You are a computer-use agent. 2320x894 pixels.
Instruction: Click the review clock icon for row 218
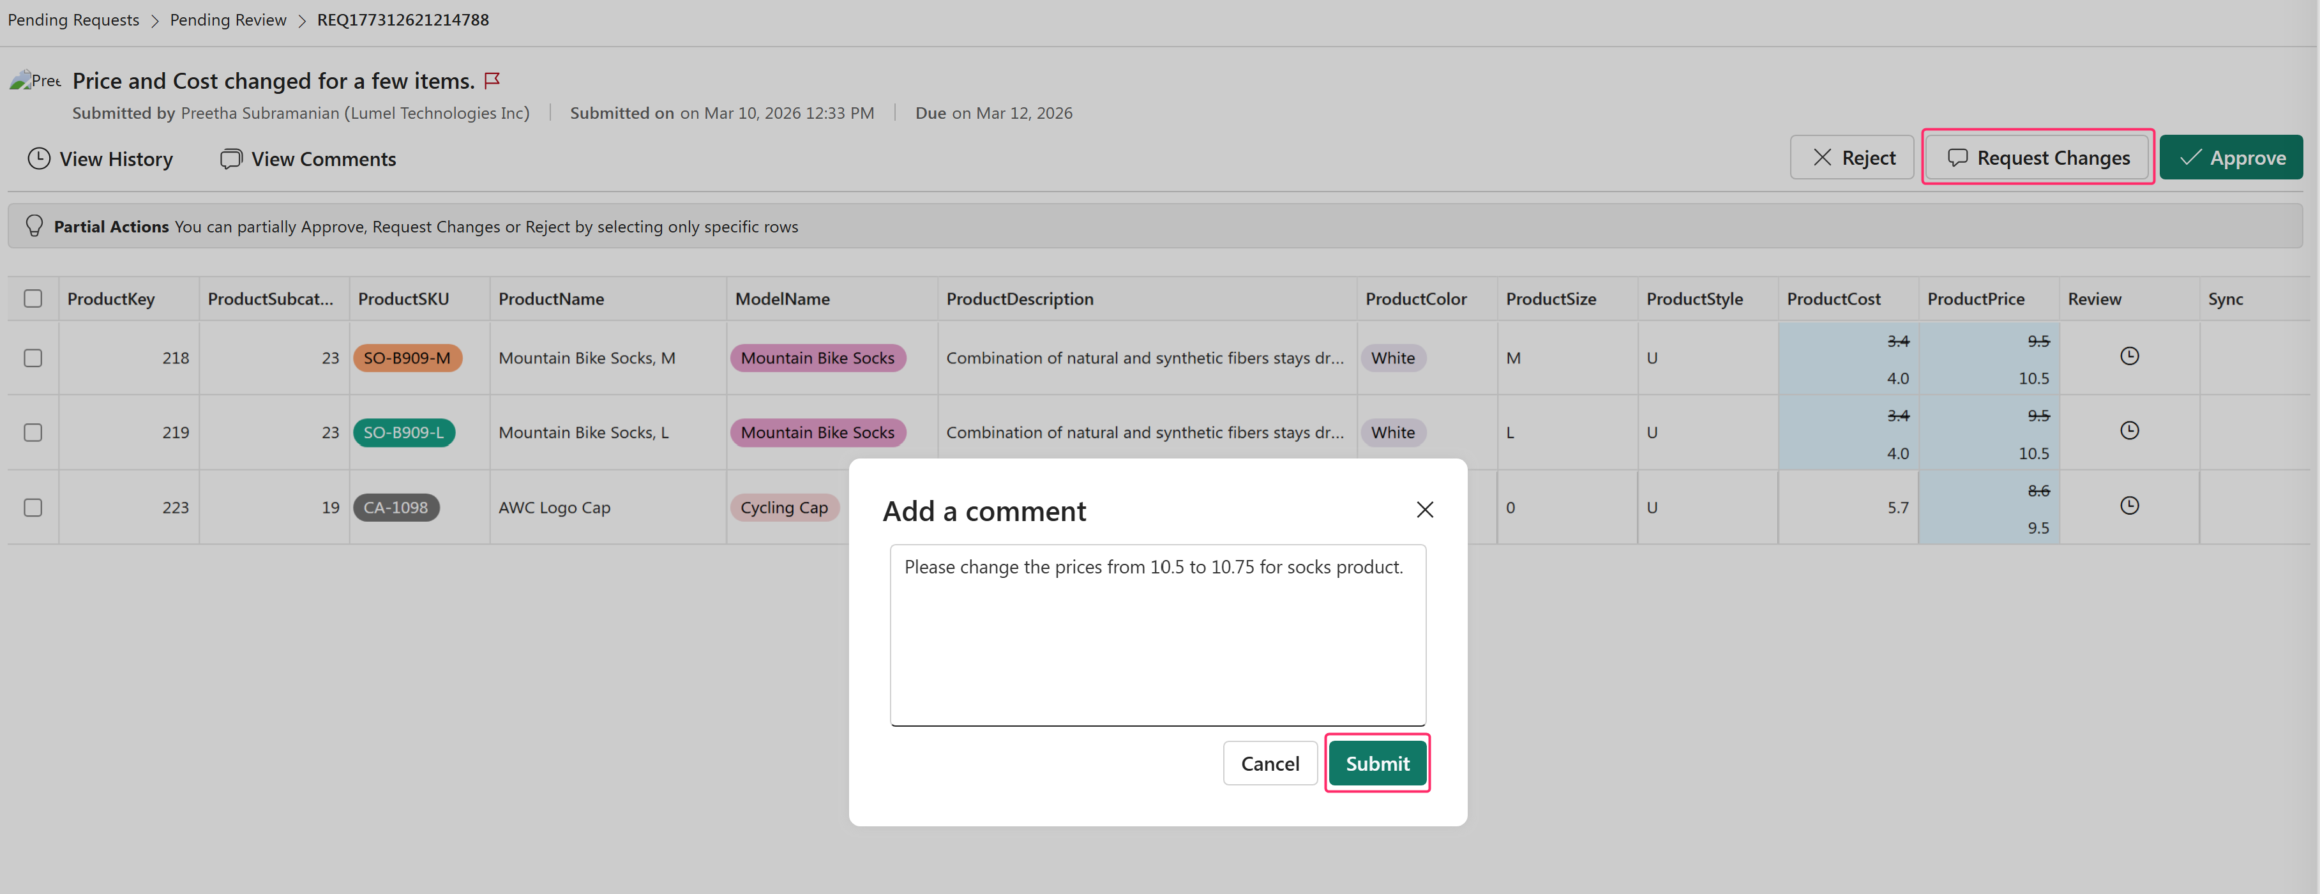pos(2128,356)
